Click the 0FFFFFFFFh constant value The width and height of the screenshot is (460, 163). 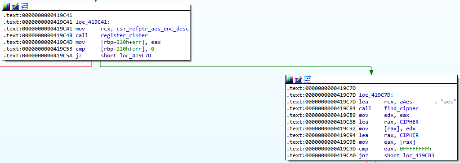(x=415, y=149)
